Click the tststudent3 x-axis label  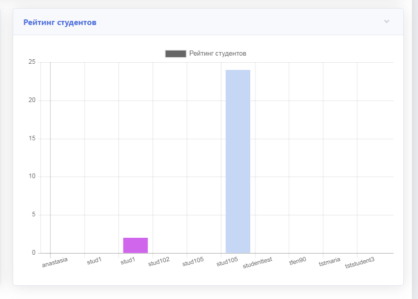tap(359, 263)
